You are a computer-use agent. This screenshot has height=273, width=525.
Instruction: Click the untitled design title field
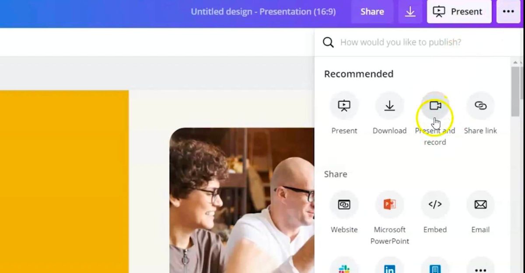coord(263,12)
